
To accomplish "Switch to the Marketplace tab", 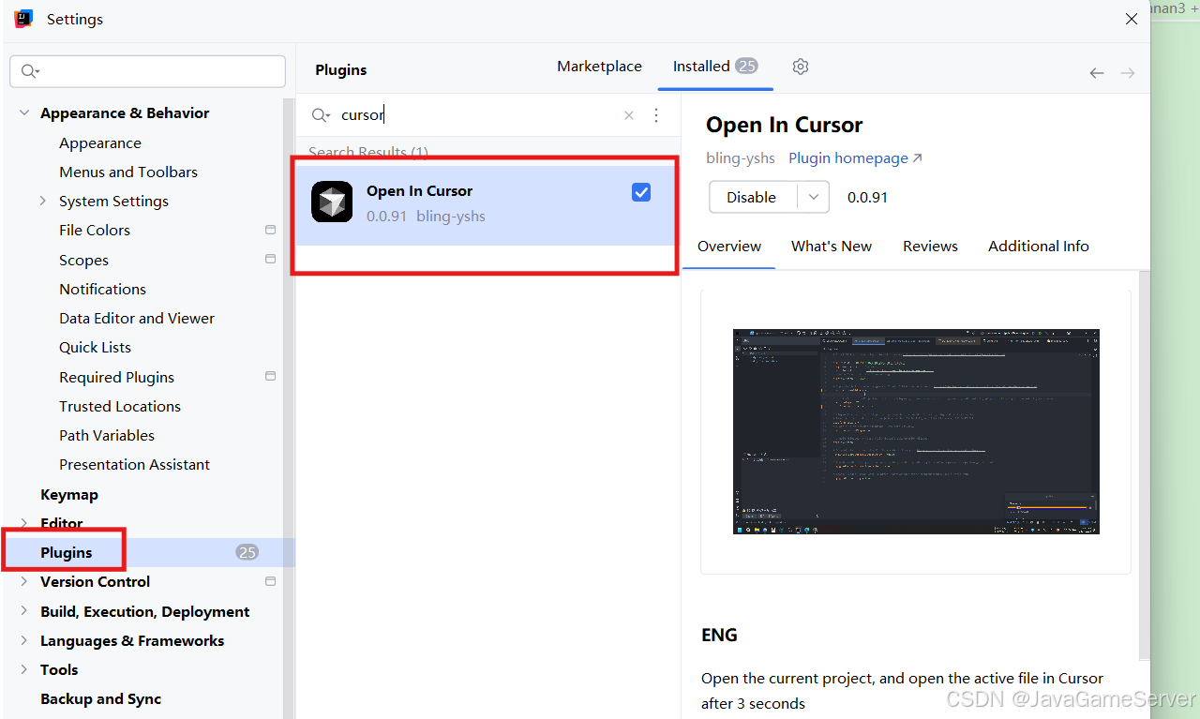I will [x=599, y=67].
